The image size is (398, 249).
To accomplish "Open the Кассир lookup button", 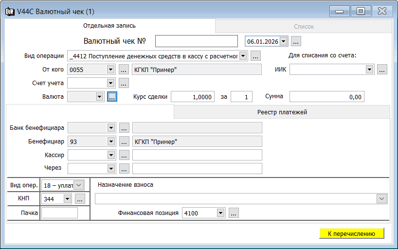I will coord(124,155).
